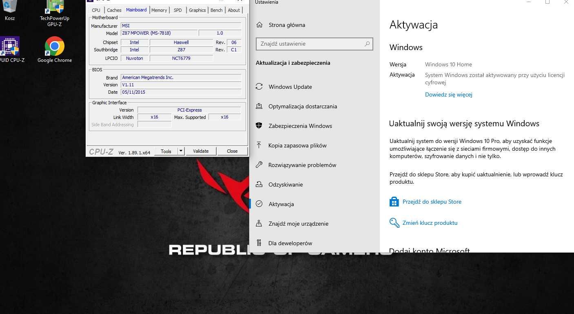Click the BIOS version value V1.11

click(x=181, y=85)
